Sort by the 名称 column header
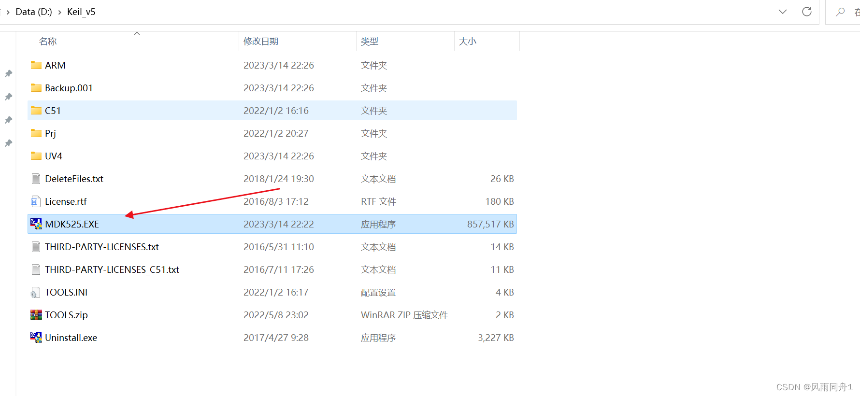 [48, 42]
